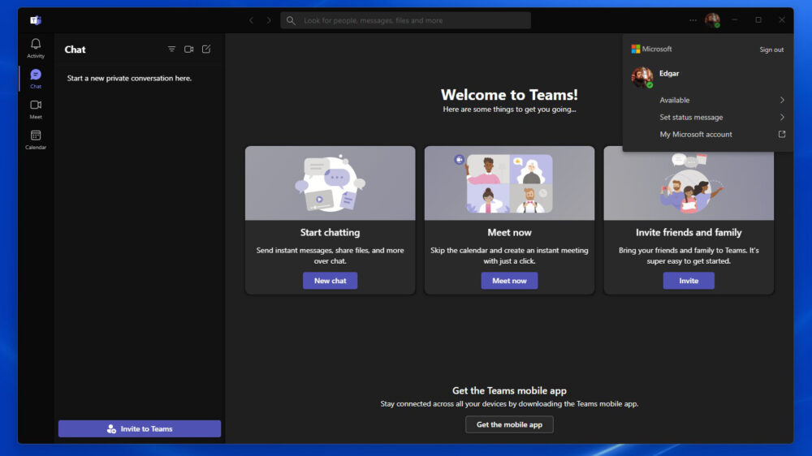
Task: Click the search box at the top
Action: (406, 20)
